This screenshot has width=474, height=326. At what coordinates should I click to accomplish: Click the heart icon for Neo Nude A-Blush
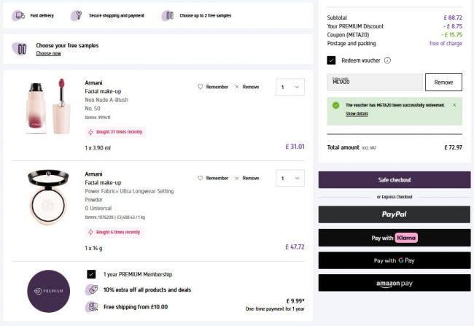point(201,87)
